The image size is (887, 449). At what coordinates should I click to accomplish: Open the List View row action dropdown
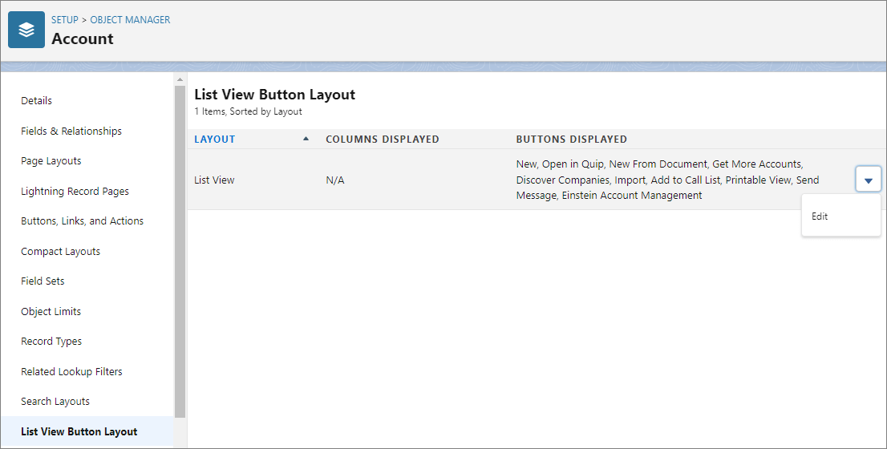[x=869, y=180]
